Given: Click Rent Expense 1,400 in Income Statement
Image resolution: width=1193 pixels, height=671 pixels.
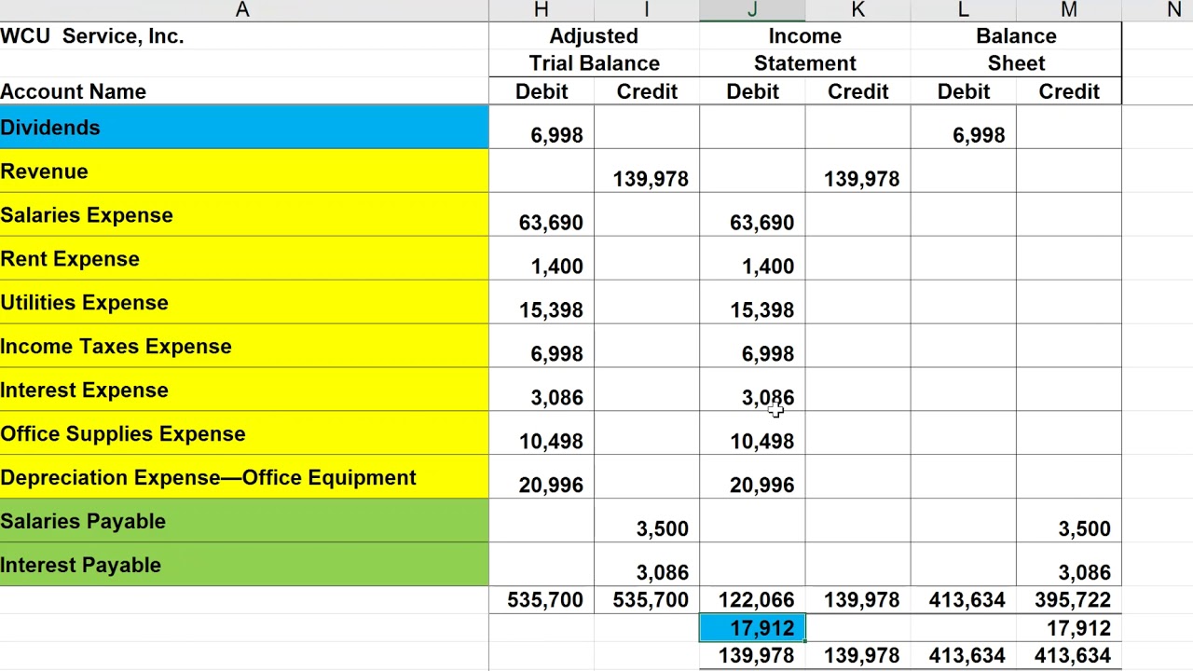Looking at the screenshot, I should 752,259.
